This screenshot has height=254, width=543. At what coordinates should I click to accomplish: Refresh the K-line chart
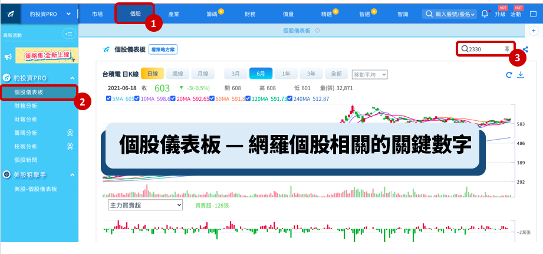click(x=509, y=75)
